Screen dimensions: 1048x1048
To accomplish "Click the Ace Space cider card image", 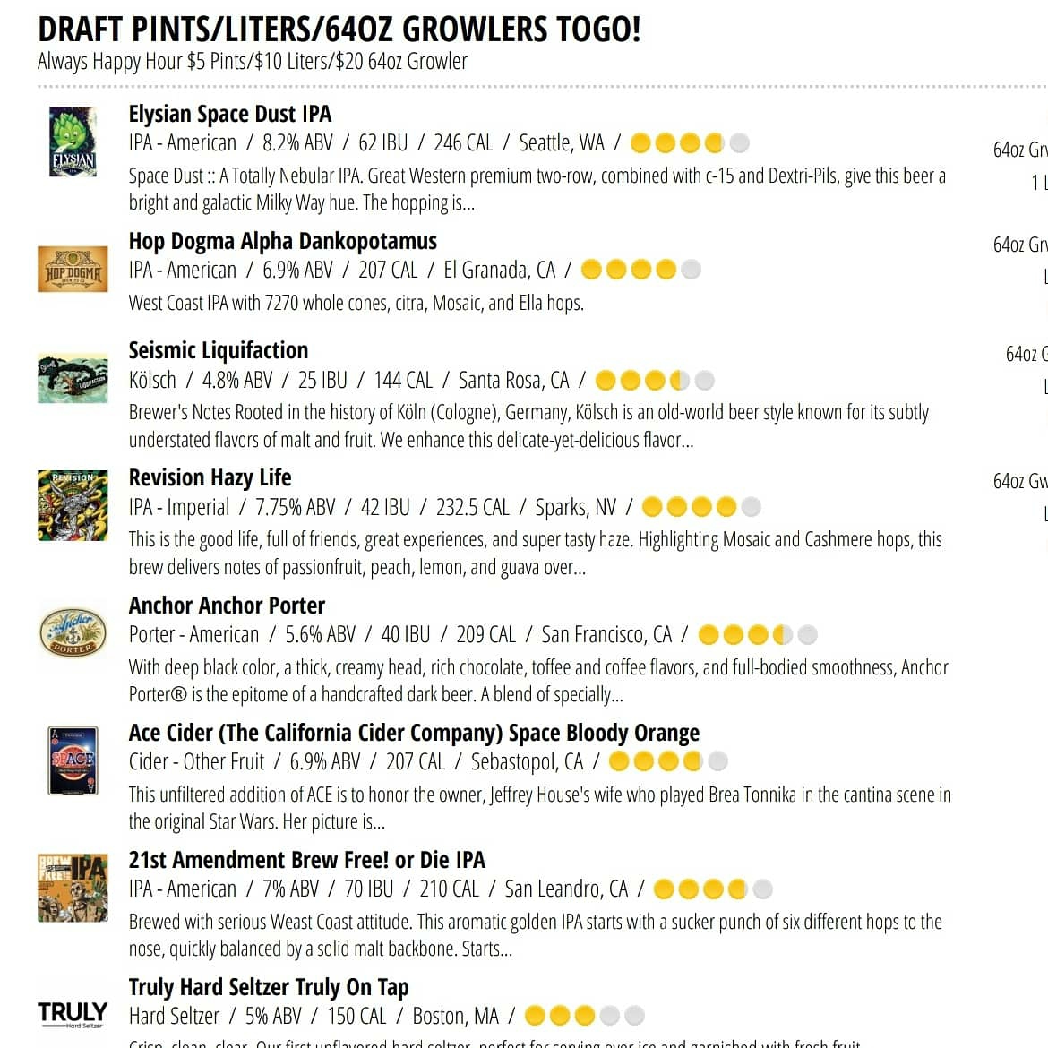I will tap(73, 760).
